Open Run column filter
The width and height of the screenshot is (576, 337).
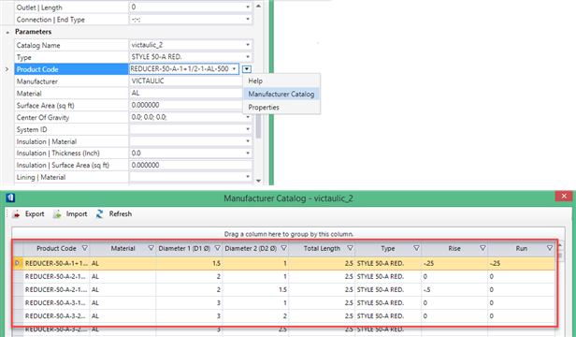click(x=550, y=248)
